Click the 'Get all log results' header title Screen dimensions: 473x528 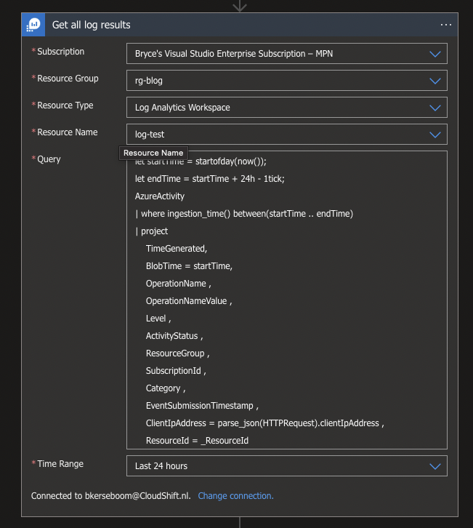(92, 25)
